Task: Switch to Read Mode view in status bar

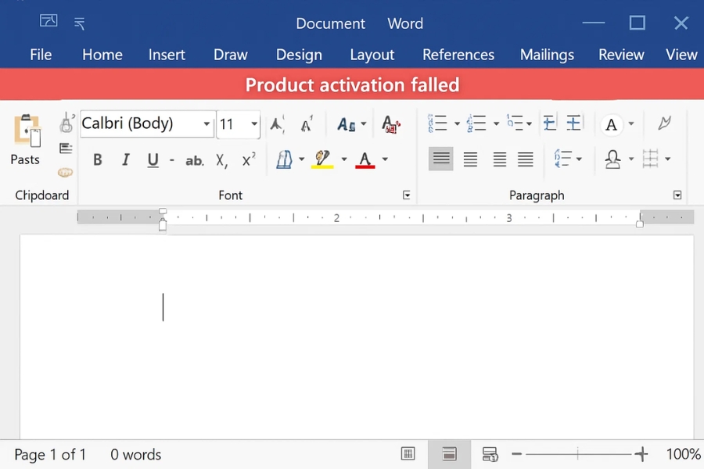Action: tap(408, 453)
